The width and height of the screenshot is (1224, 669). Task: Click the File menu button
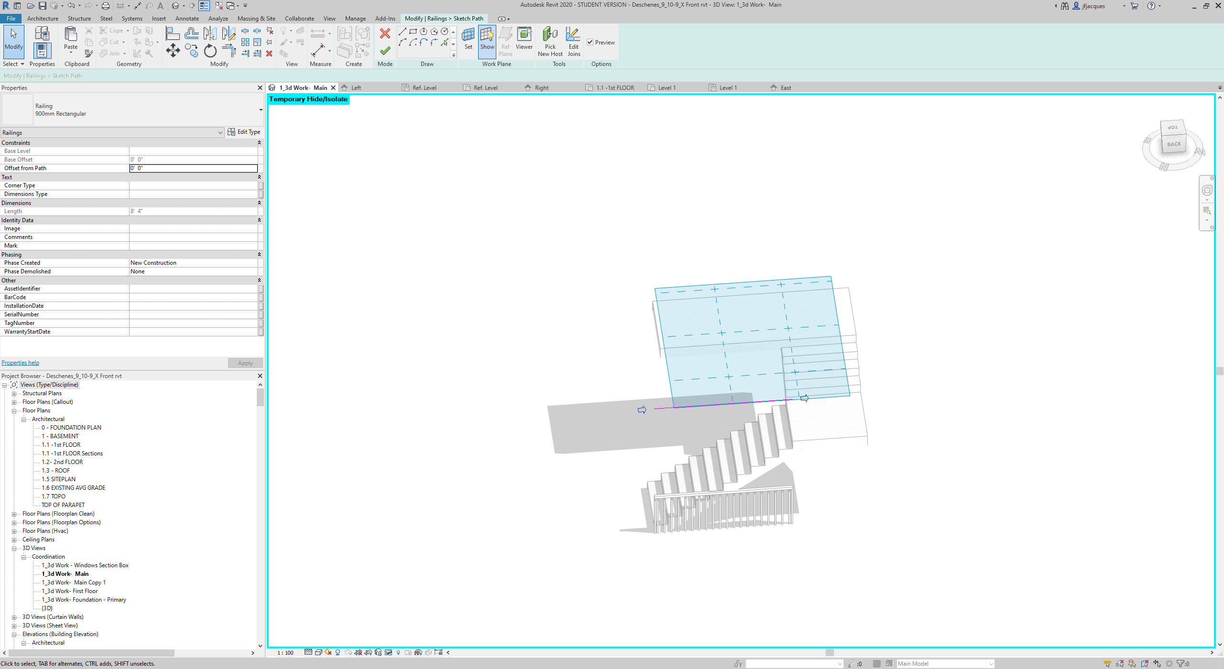point(11,19)
